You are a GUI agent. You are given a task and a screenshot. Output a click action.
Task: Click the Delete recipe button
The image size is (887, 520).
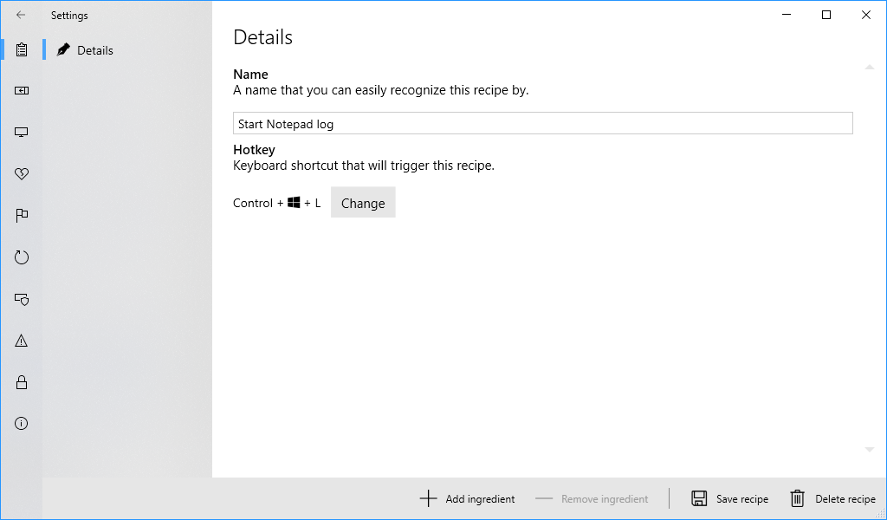point(832,498)
